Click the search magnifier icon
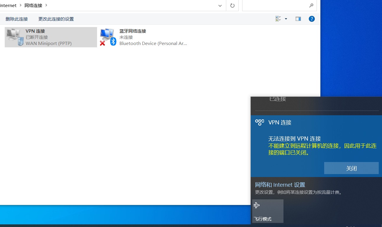The height and width of the screenshot is (227, 382). pos(311,6)
